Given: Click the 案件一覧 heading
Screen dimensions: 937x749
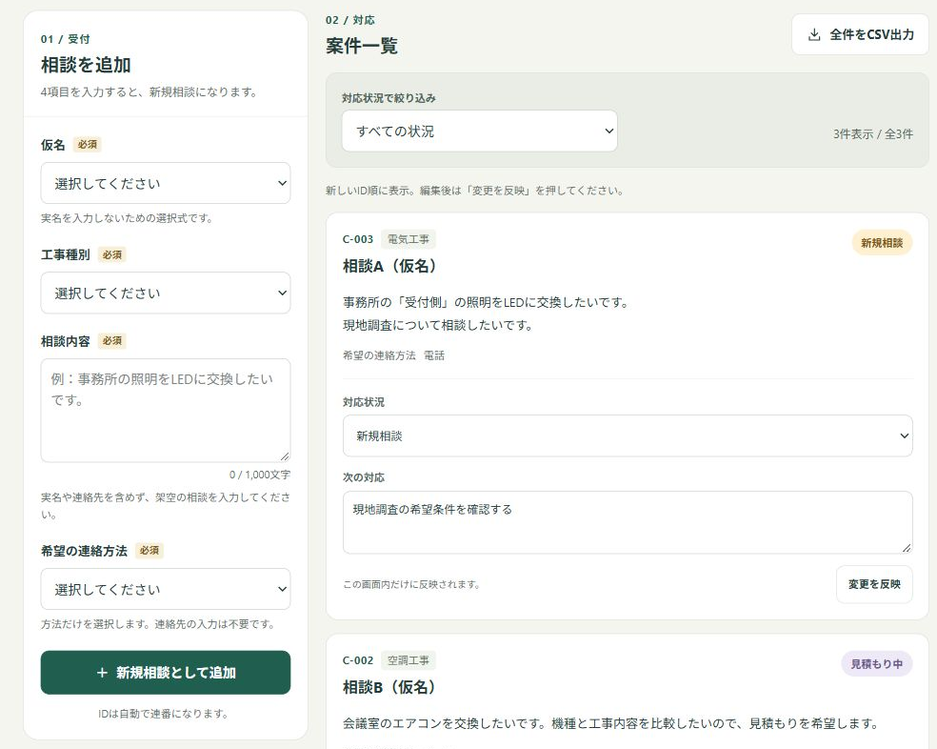Looking at the screenshot, I should [x=362, y=46].
